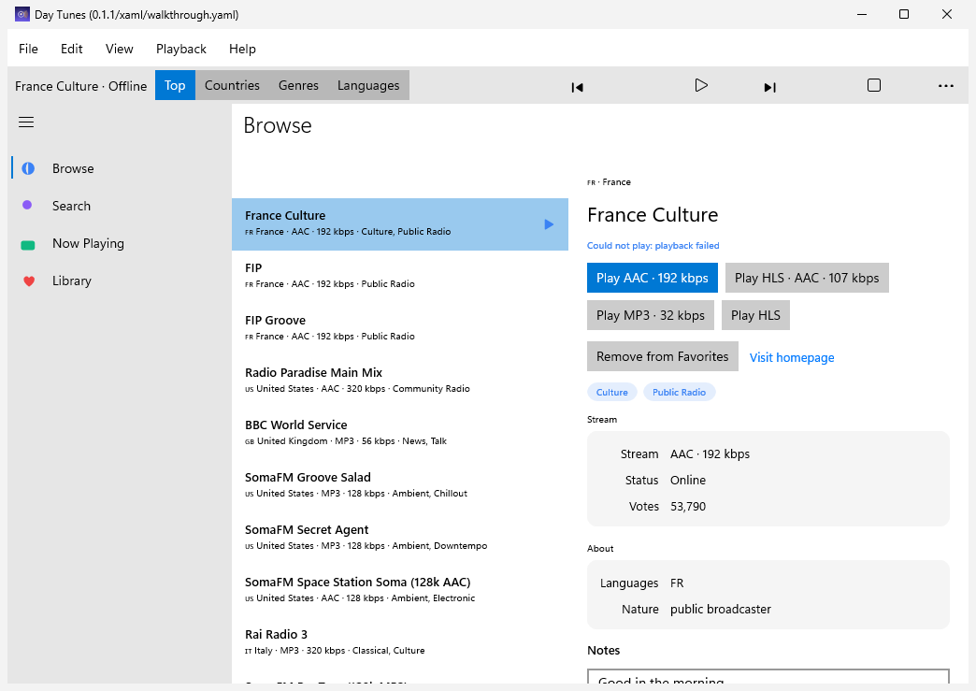
Task: Click the Languages value FR
Action: pos(677,583)
